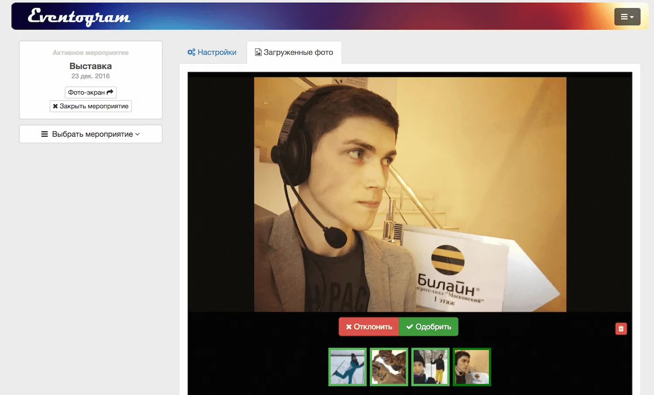This screenshot has height=395, width=654.
Task: Select the thumbnail with person in yellow pants
Action: (x=430, y=367)
